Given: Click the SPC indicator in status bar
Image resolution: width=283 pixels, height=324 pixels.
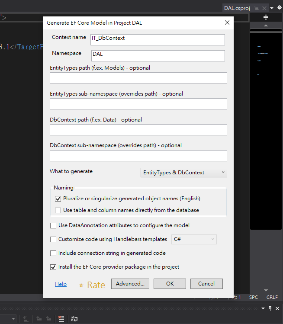Looking at the screenshot, I should coord(254,297).
